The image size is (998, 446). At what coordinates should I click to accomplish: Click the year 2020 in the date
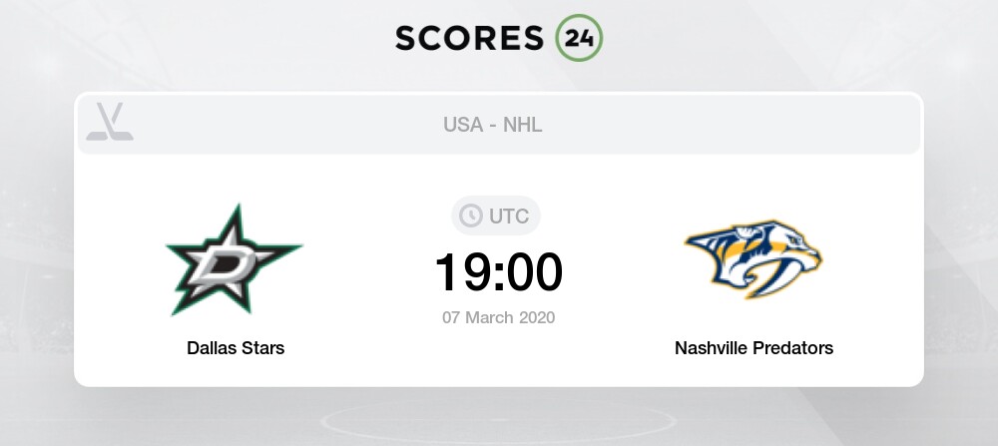pos(537,317)
